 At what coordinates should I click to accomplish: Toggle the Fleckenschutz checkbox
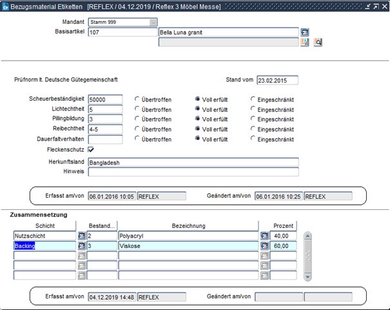pos(91,150)
